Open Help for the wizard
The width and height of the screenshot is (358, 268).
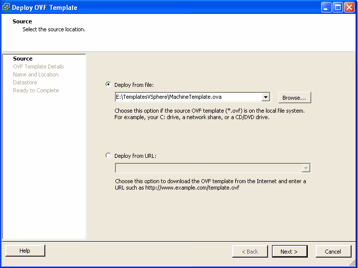25,251
